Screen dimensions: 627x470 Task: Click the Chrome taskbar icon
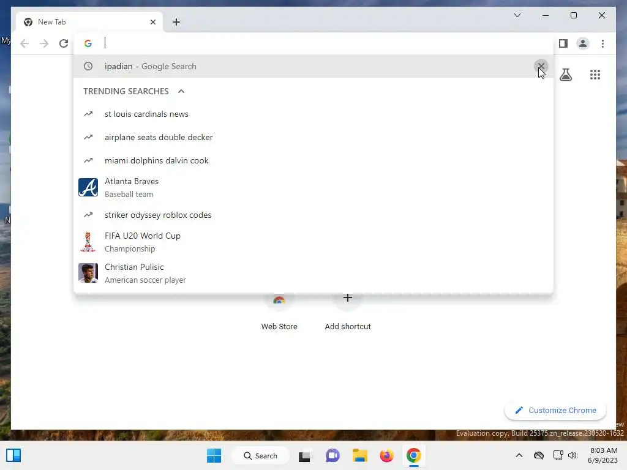coord(414,455)
